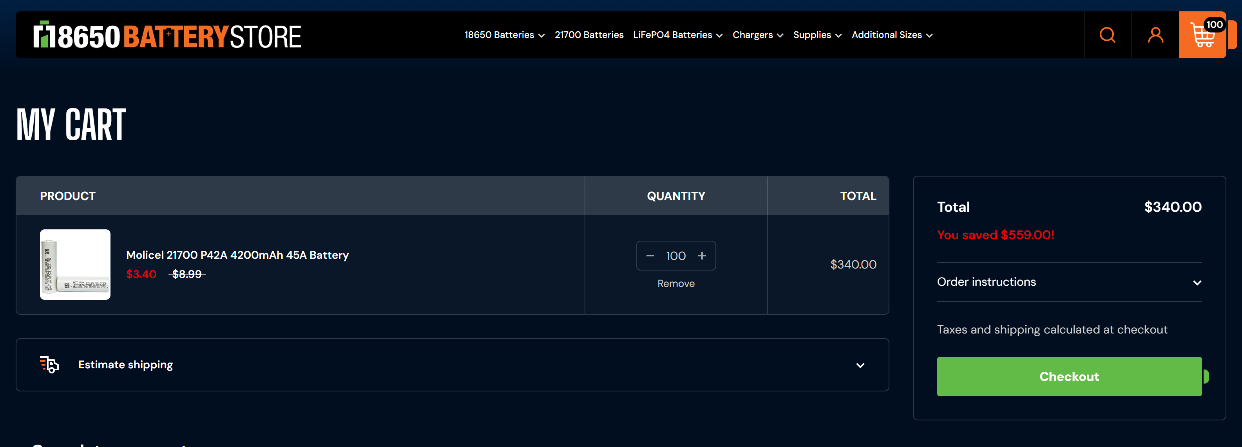Decrease quantity with minus icon
The image size is (1242, 447).
650,256
